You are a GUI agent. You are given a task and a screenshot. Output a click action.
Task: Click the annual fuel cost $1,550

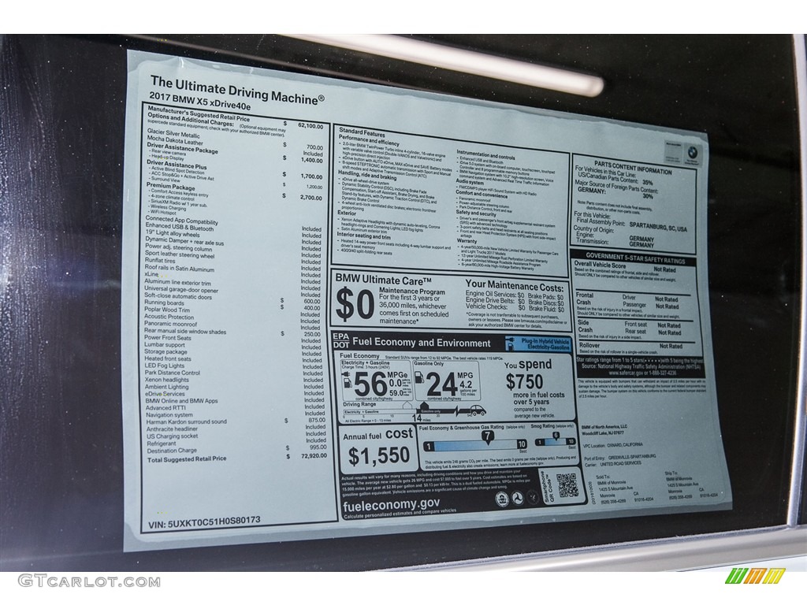tap(379, 455)
